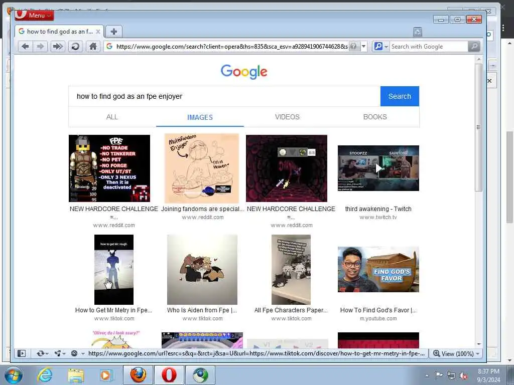Open FPE no trade challenge thumbnail

pyautogui.click(x=109, y=168)
